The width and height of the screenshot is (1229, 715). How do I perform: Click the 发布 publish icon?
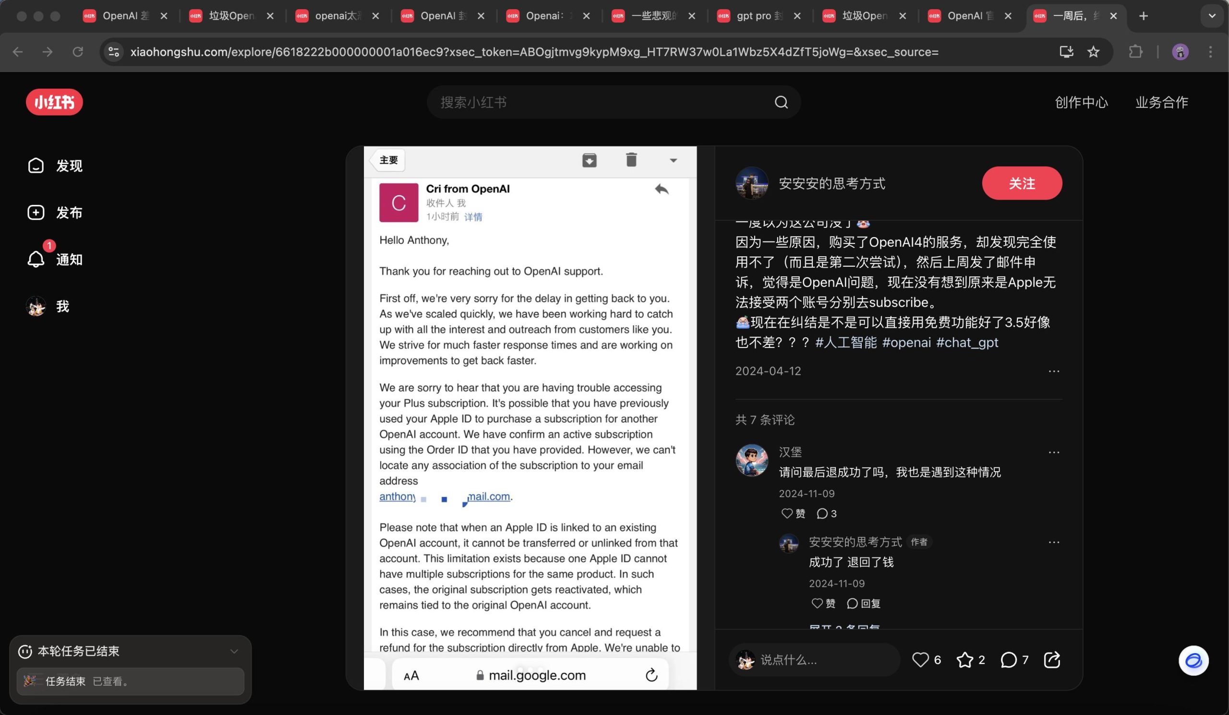point(36,213)
